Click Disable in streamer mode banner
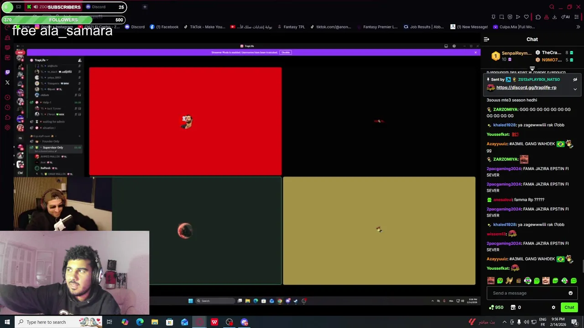The height and width of the screenshot is (328, 584). click(x=286, y=52)
